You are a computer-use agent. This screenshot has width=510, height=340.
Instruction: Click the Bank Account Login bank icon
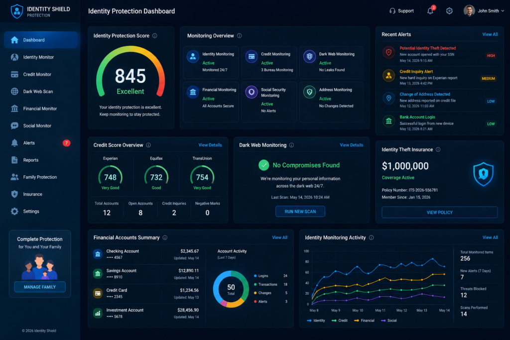[388, 121]
